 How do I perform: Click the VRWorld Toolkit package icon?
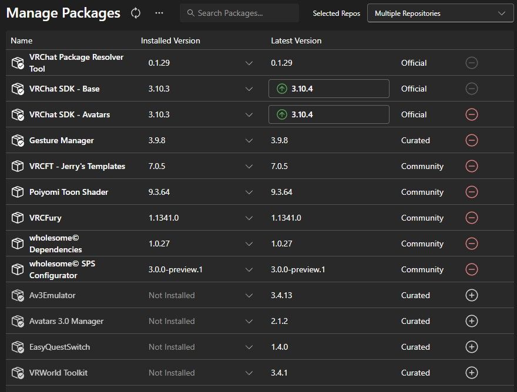[x=18, y=373]
